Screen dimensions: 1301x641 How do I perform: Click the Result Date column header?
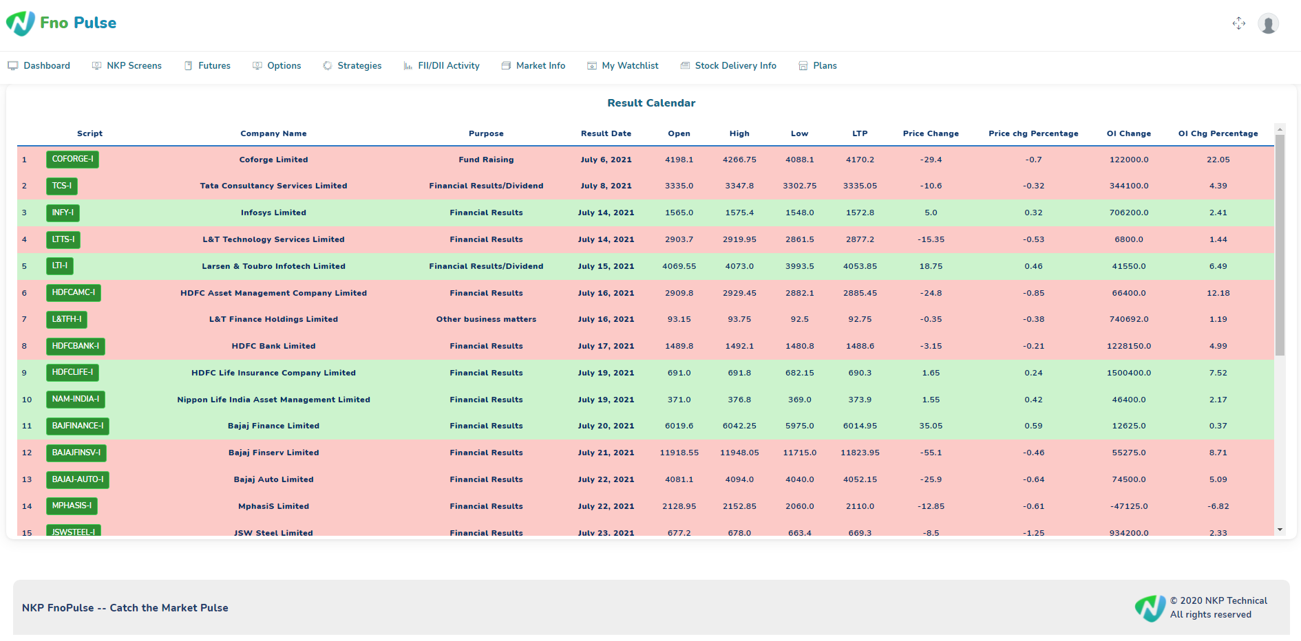point(606,134)
